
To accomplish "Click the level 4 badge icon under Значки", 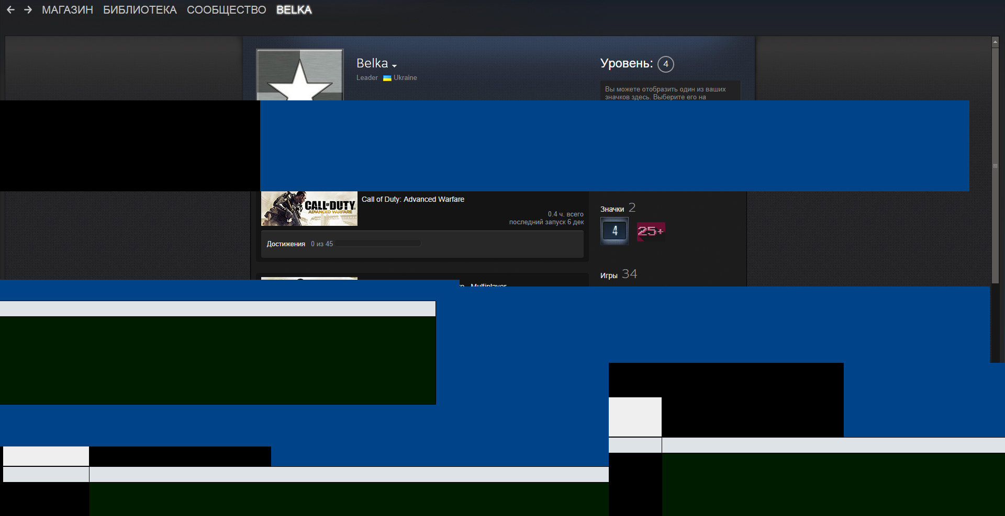I will tap(615, 231).
